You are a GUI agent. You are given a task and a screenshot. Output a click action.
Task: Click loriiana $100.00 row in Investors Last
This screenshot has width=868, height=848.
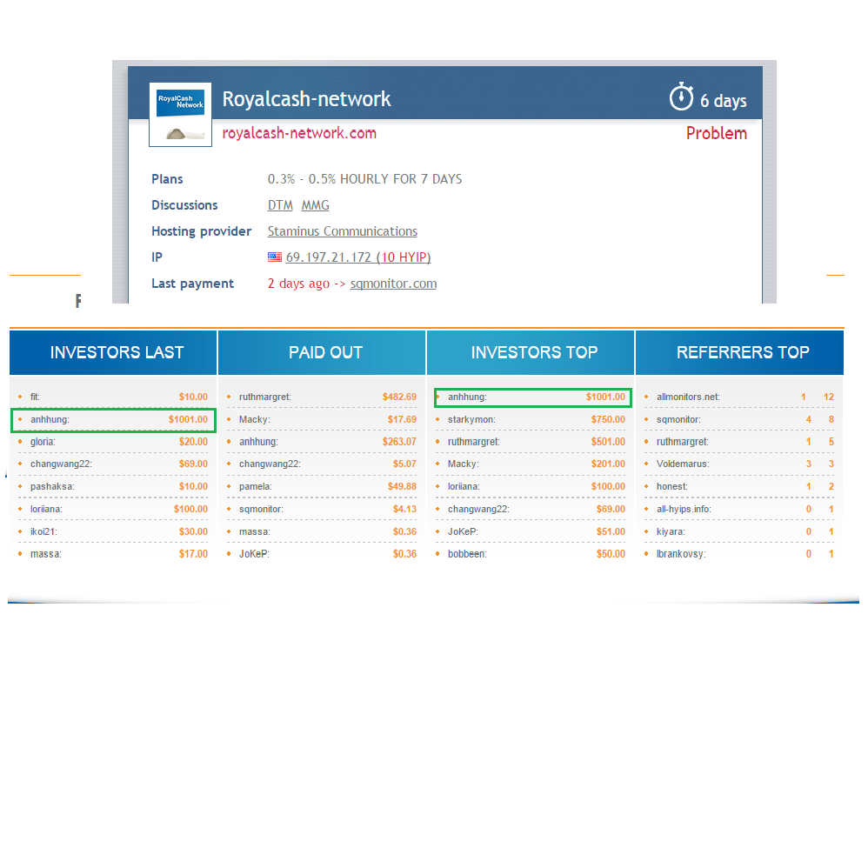[113, 510]
